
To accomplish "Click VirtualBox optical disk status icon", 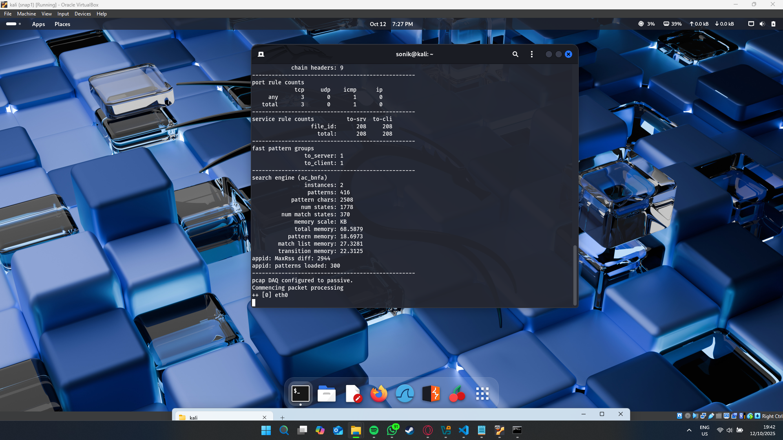I will tap(688, 416).
